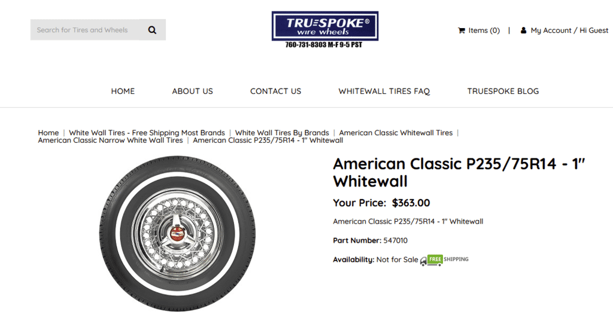The height and width of the screenshot is (321, 613).
Task: Go to About Us page
Action: (192, 91)
